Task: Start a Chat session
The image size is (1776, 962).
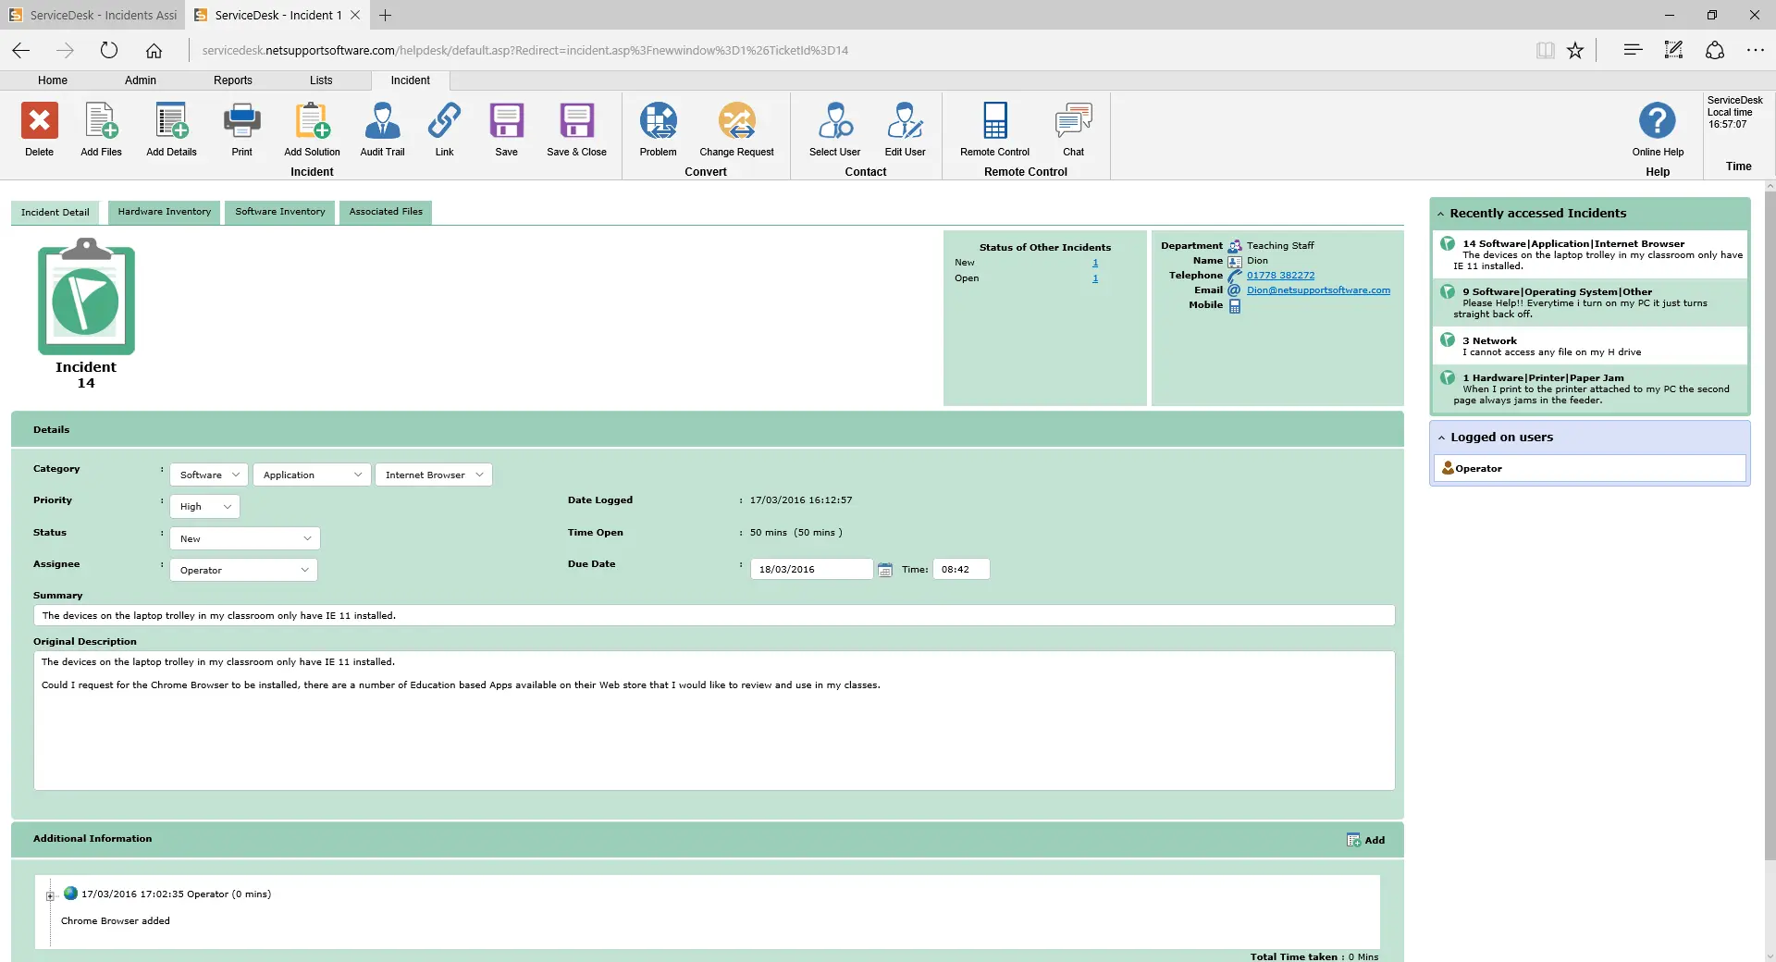Action: pos(1072,128)
